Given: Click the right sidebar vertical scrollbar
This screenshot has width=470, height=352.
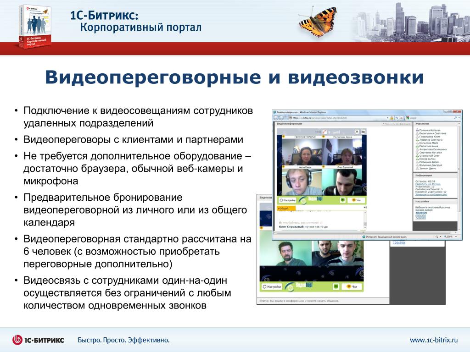Looking at the screenshot, I should tap(459, 176).
